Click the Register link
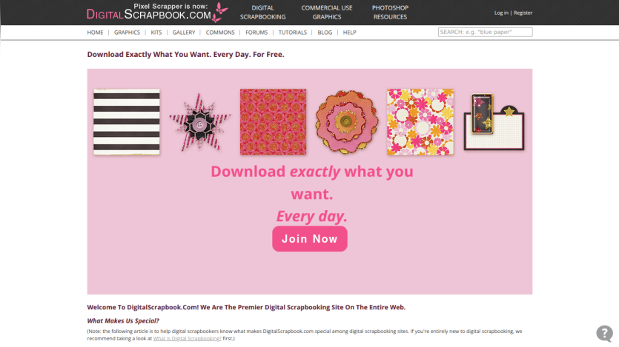 (x=523, y=13)
